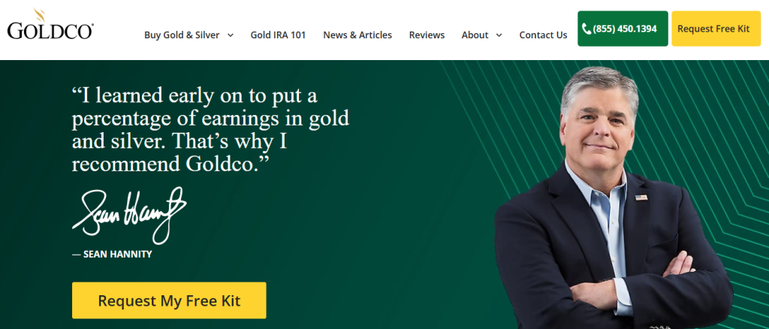Expand the About dropdown chevron
This screenshot has height=329, width=769.
[499, 35]
